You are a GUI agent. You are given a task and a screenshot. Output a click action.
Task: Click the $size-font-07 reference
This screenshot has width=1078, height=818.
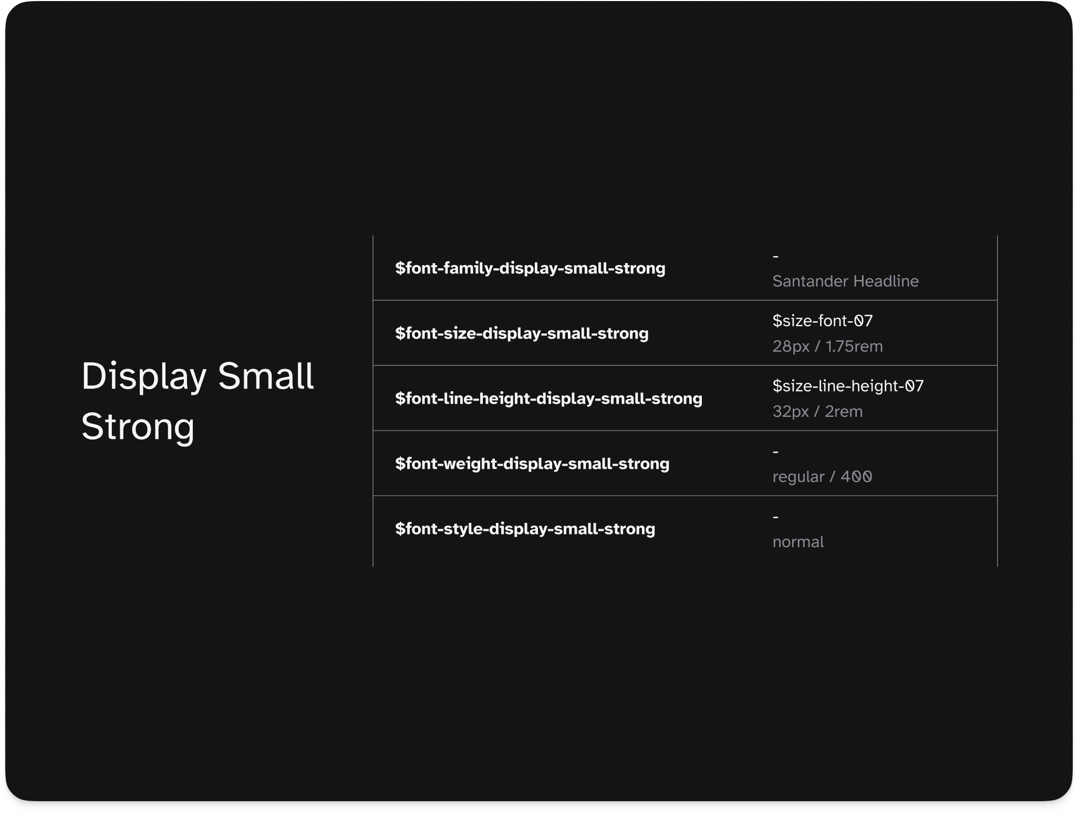click(822, 321)
